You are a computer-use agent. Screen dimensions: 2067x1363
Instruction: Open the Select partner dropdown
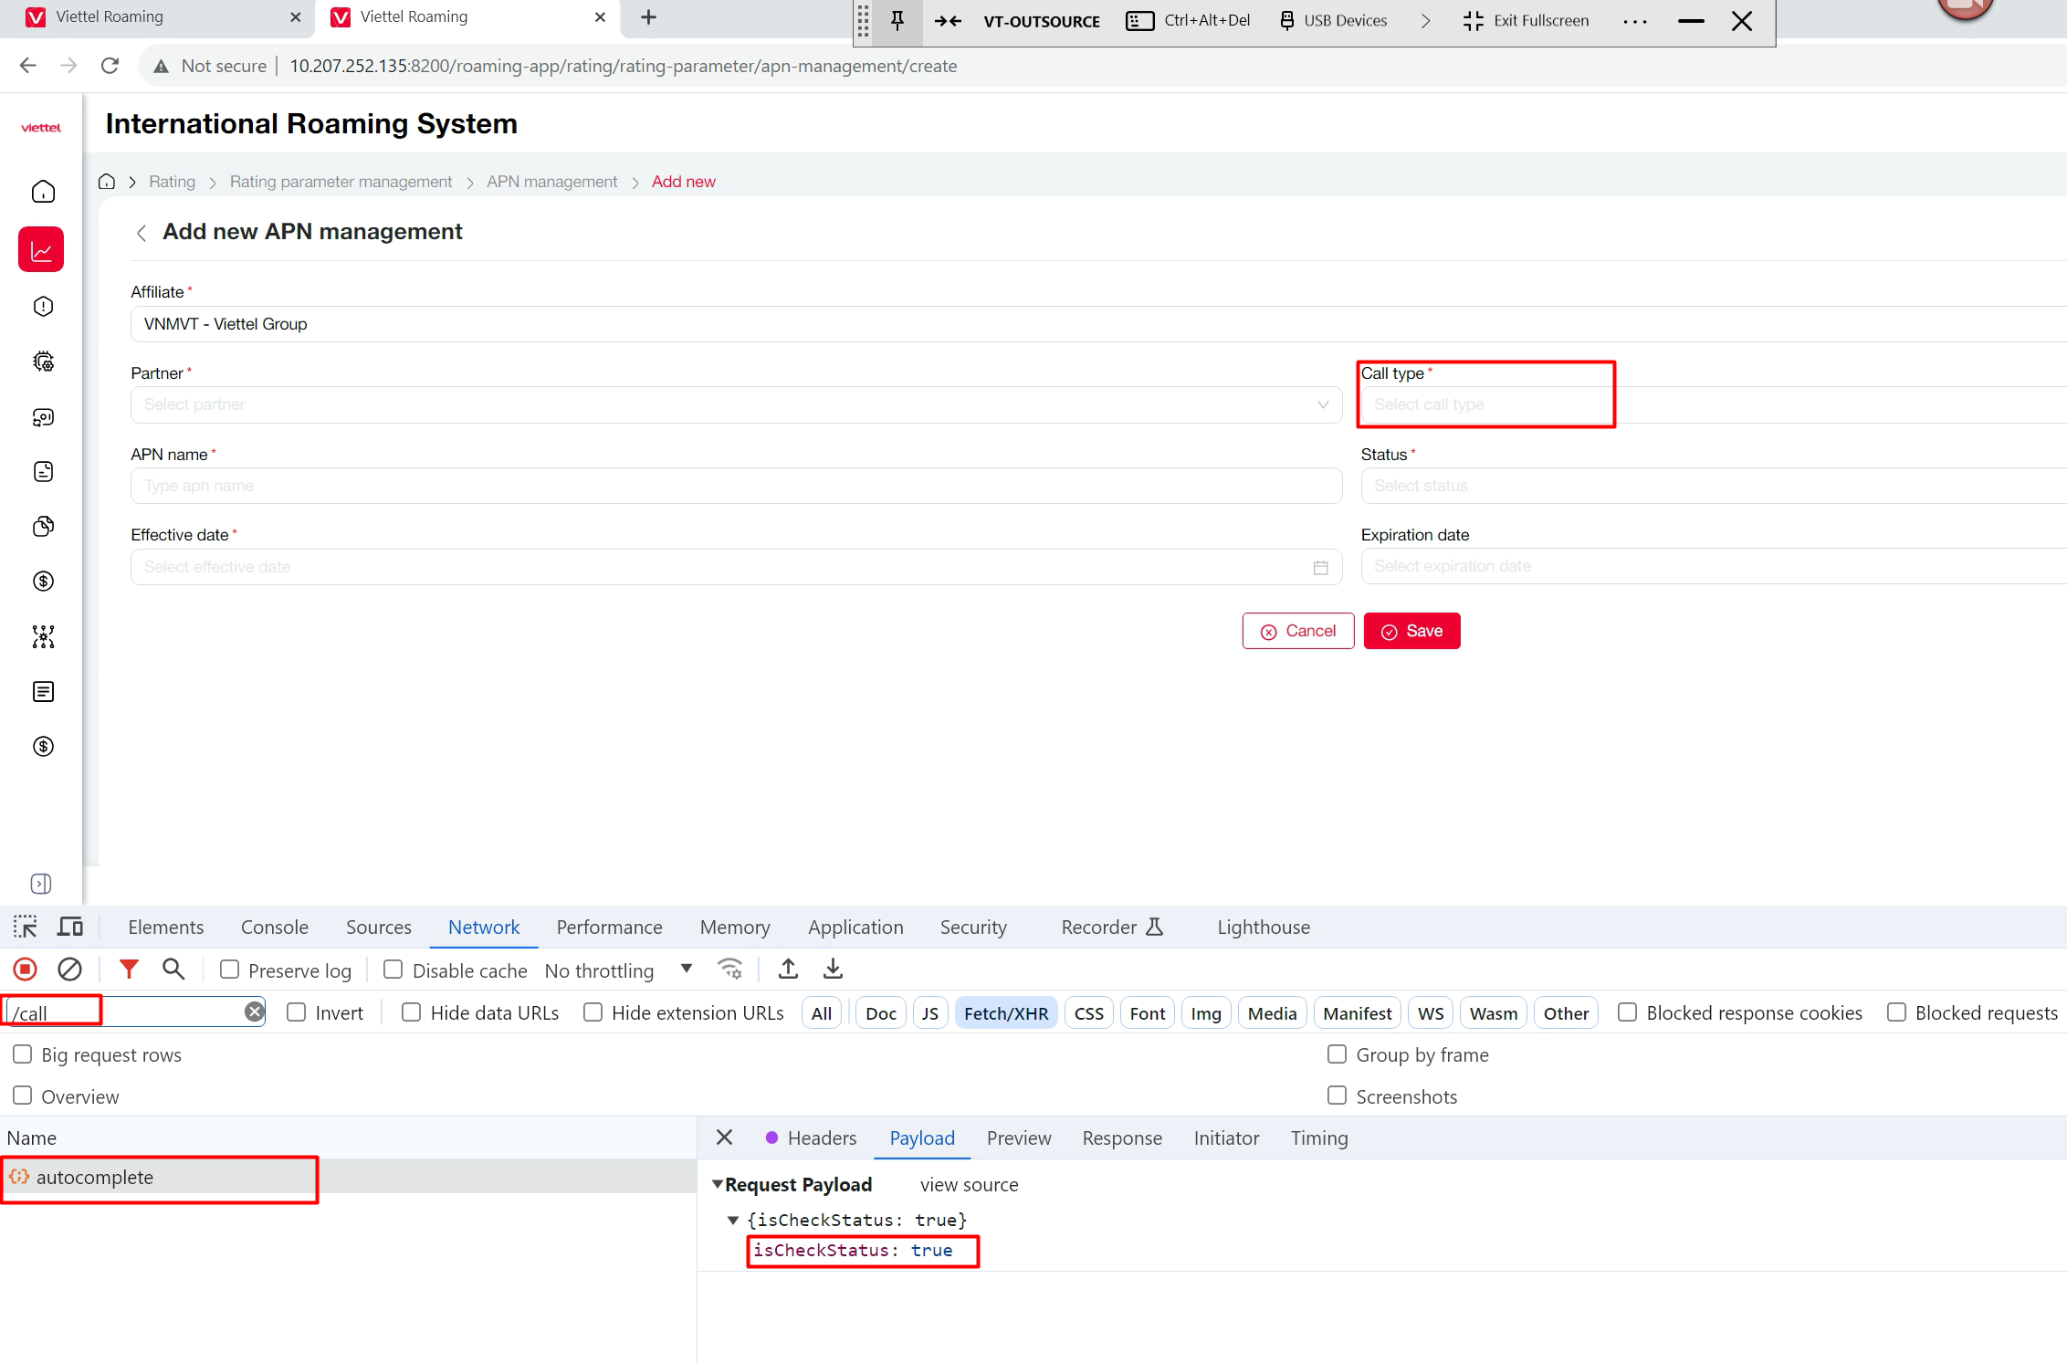pos(735,404)
